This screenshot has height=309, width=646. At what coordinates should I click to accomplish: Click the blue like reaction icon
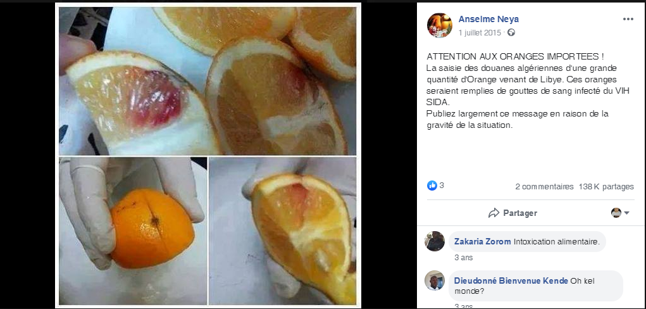(x=432, y=186)
